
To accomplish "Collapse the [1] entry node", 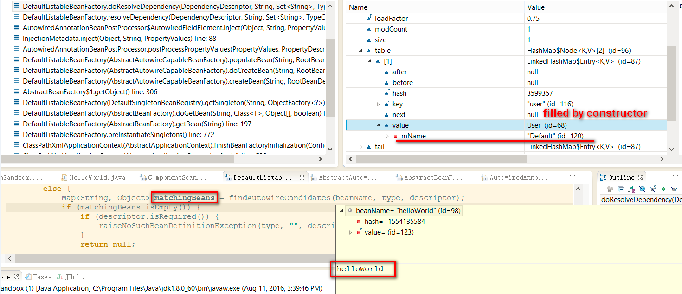I will 370,61.
